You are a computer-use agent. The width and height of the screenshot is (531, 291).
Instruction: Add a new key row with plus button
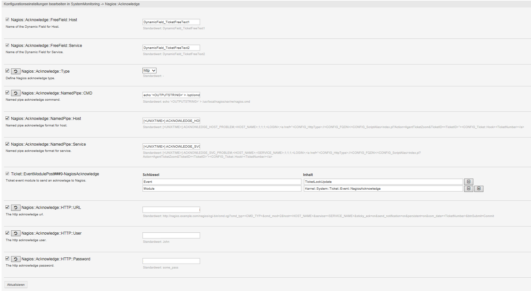[479, 189]
